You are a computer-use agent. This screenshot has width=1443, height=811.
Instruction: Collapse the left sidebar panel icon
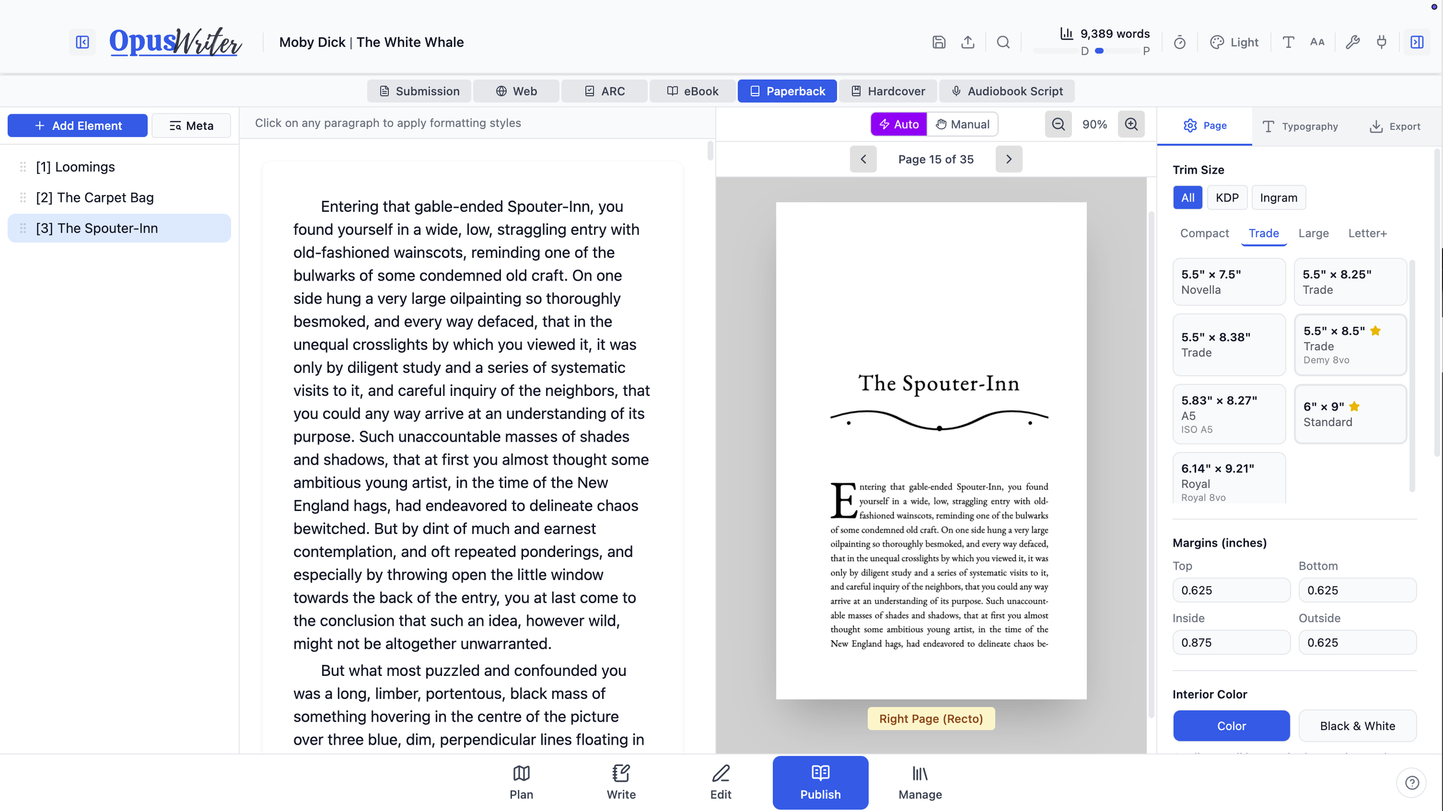tap(83, 42)
